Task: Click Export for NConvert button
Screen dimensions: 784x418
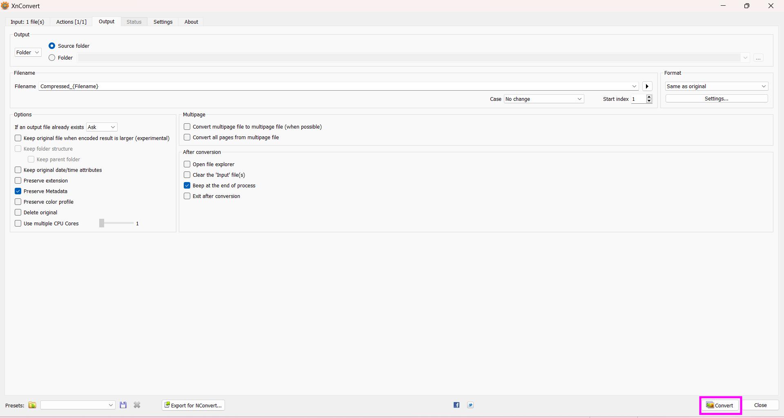Action: point(193,405)
